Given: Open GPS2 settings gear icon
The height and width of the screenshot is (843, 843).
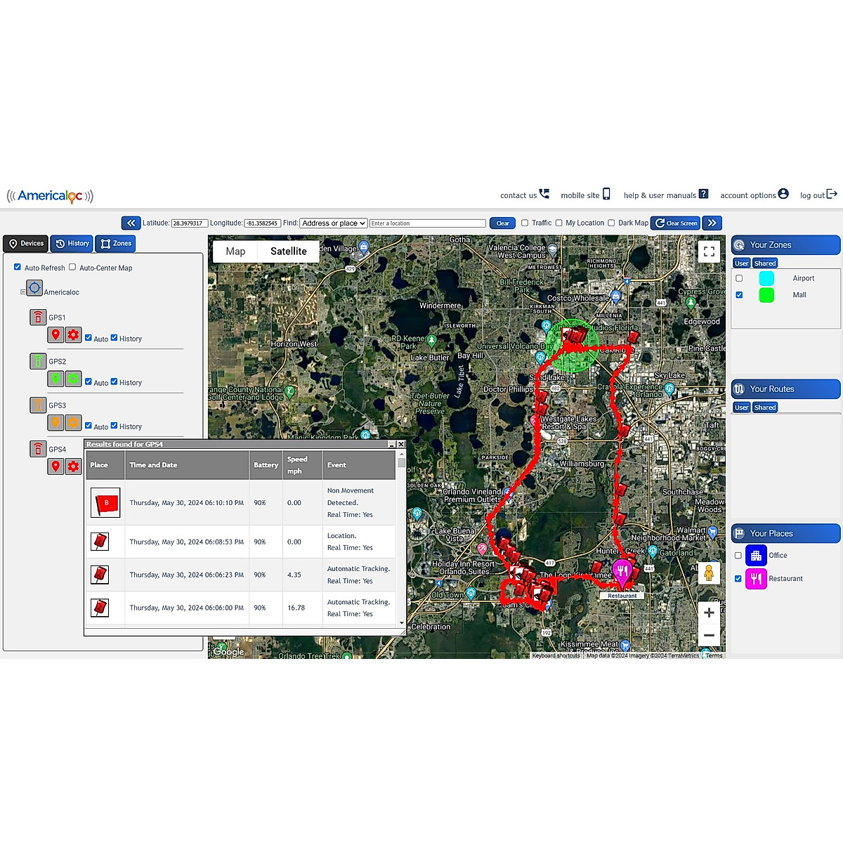Looking at the screenshot, I should tap(73, 379).
